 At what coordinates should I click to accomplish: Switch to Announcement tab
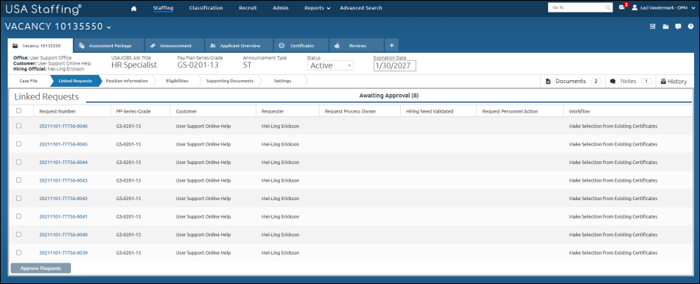[174, 46]
